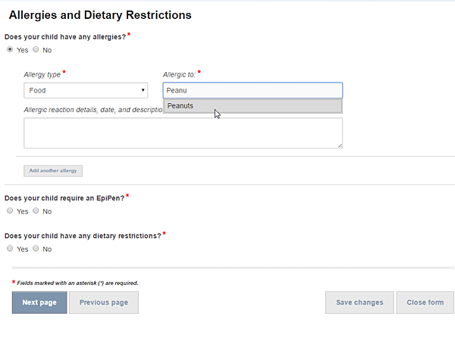455x341 pixels.
Task: Click the allergic reaction details text area
Action: pyautogui.click(x=183, y=133)
